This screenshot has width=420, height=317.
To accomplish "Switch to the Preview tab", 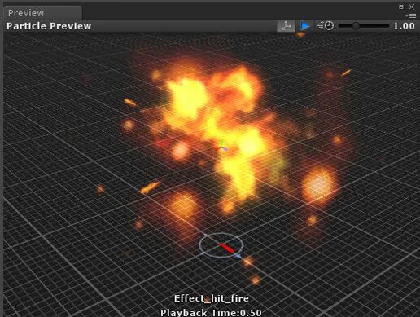I will [42, 13].
